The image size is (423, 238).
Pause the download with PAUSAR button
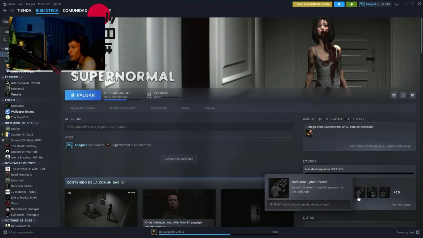pos(83,95)
